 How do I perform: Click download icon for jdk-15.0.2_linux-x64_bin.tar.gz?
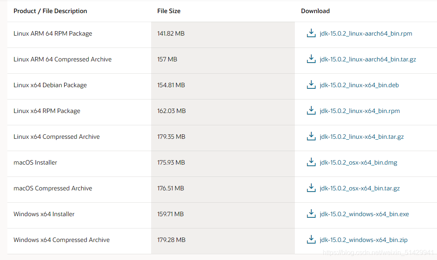click(311, 136)
